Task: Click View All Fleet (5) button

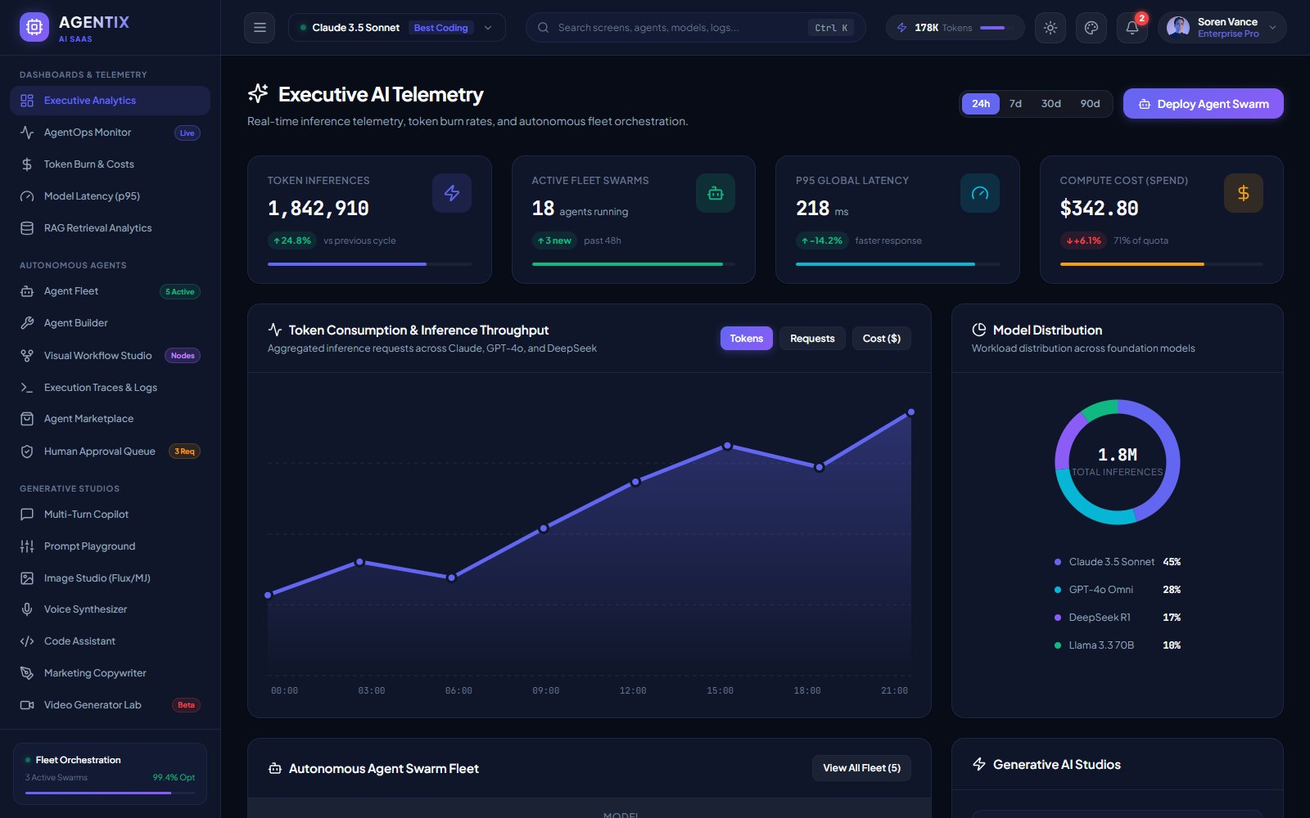Action: point(861,768)
